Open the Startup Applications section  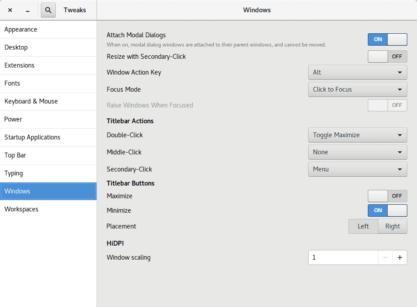click(32, 137)
